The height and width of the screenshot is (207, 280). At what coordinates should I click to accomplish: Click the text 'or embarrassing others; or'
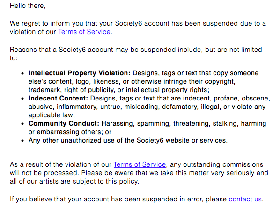coord(70,132)
